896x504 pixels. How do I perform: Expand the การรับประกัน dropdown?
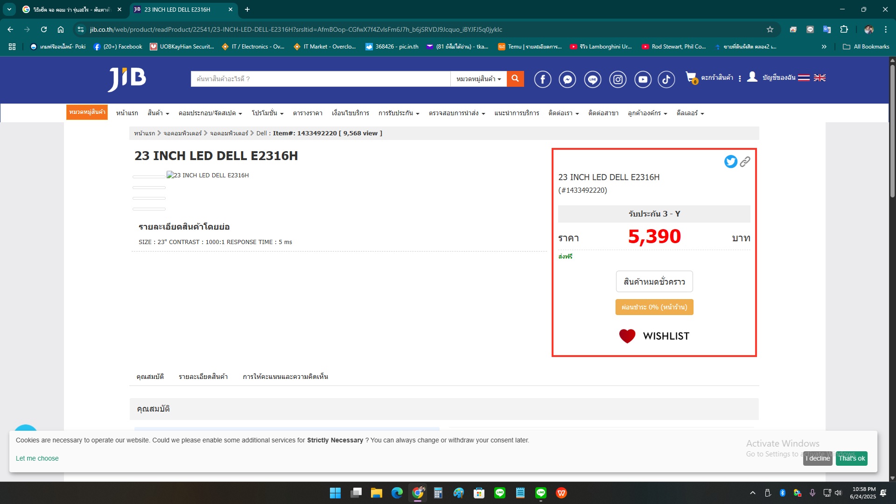pos(399,113)
